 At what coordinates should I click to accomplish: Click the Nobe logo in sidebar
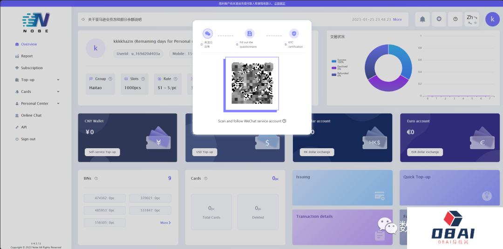coord(36,22)
